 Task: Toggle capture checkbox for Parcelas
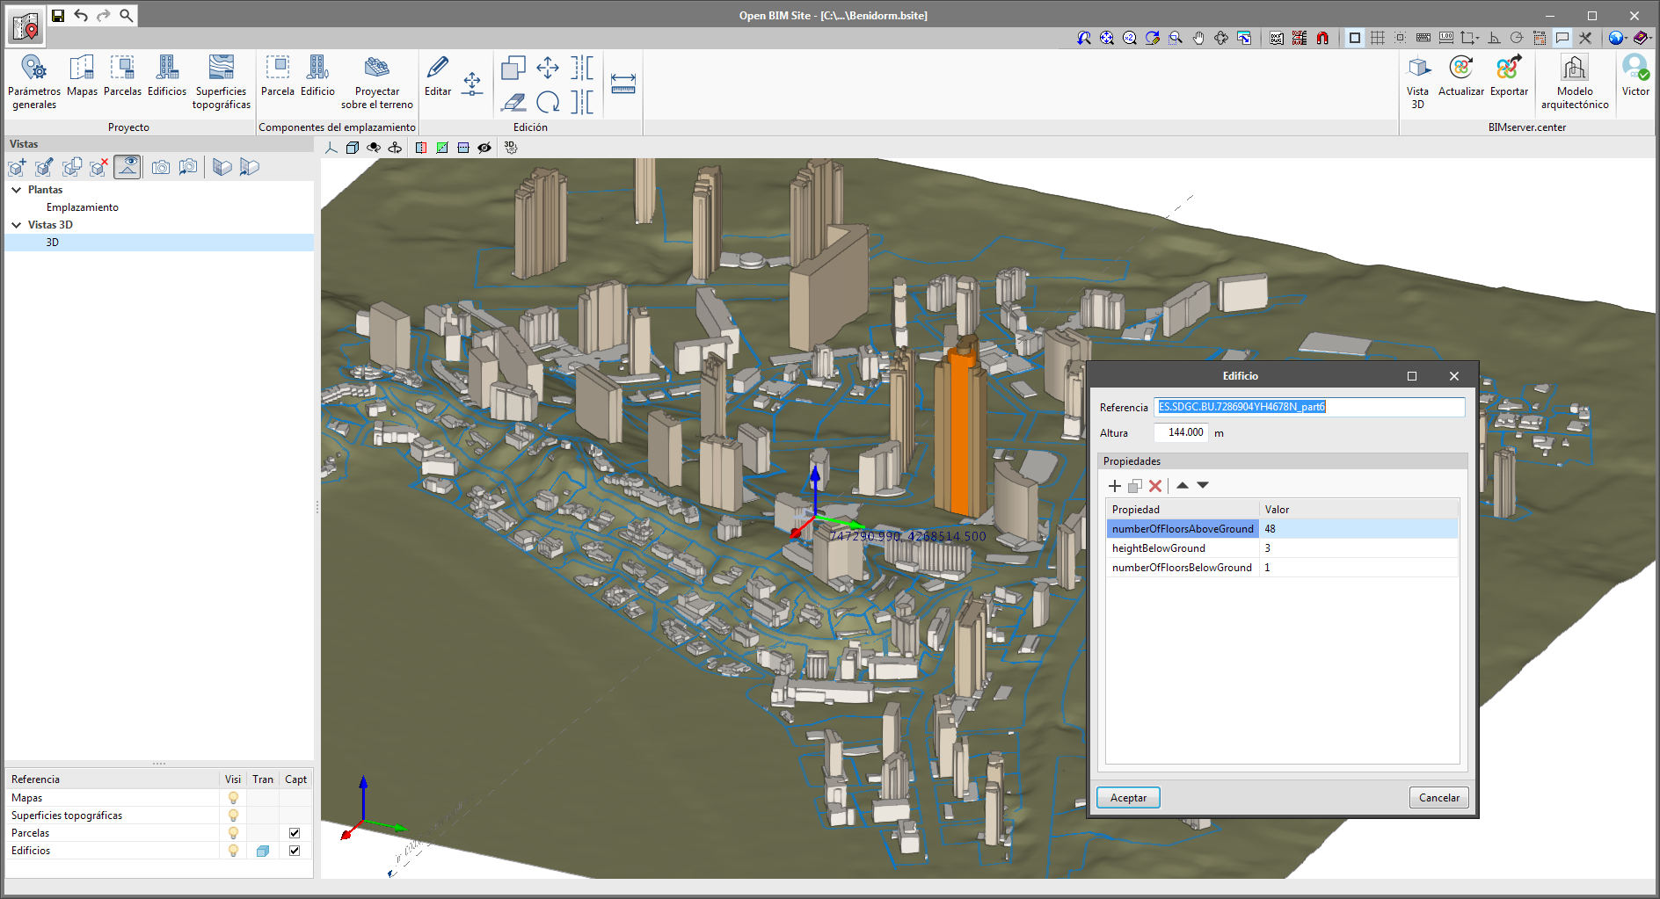click(295, 833)
